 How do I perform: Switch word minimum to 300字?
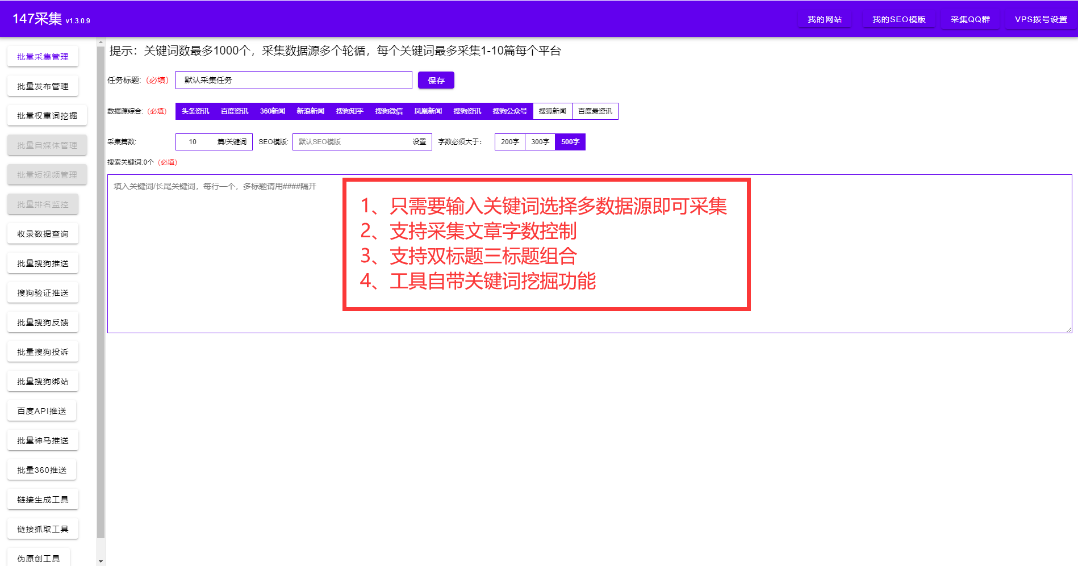tap(540, 141)
